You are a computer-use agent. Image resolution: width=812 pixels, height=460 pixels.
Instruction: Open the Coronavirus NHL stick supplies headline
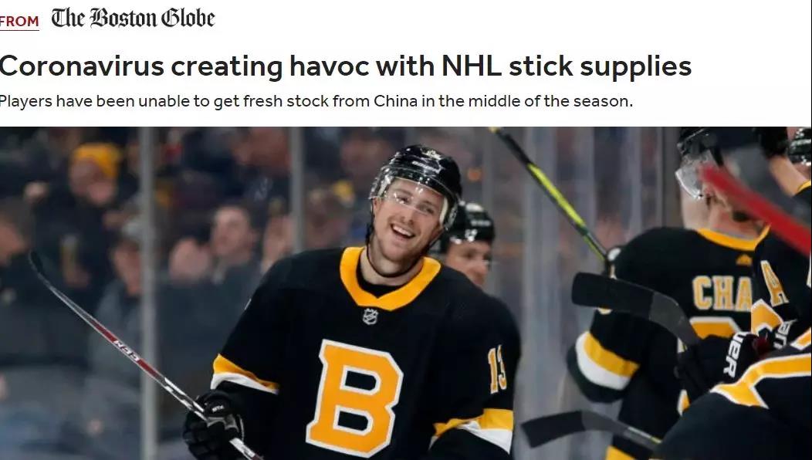pos(346,66)
